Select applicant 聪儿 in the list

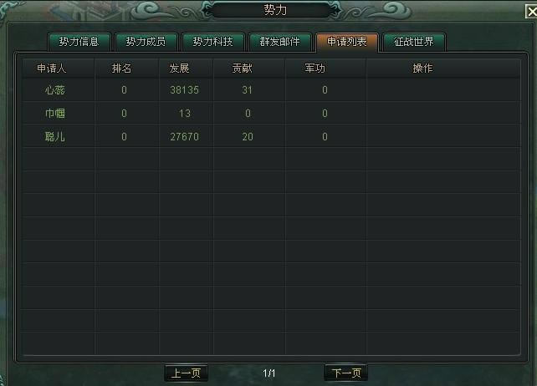tap(55, 136)
